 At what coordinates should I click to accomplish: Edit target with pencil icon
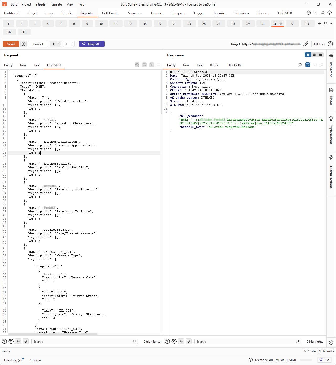point(306,44)
